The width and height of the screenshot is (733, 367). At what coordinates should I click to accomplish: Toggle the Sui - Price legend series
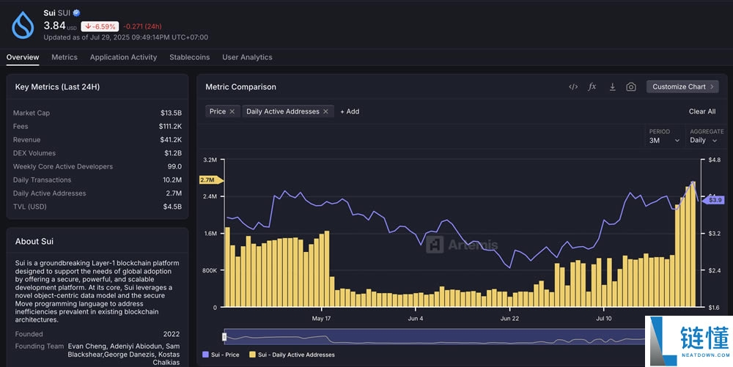[x=221, y=355]
